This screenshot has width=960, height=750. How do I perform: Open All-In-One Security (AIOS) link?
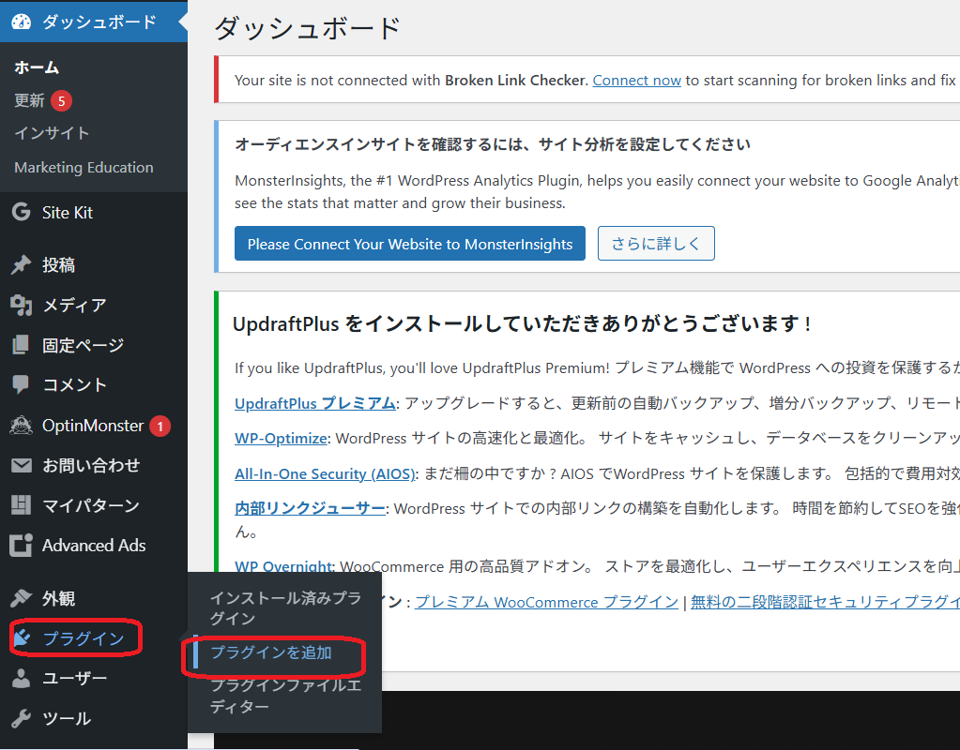(x=325, y=473)
